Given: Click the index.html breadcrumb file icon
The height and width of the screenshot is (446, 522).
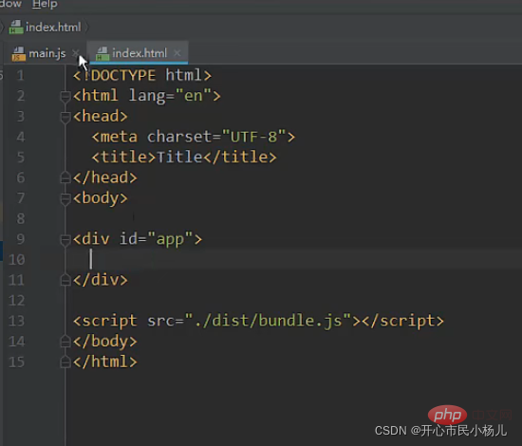Looking at the screenshot, I should 16,27.
